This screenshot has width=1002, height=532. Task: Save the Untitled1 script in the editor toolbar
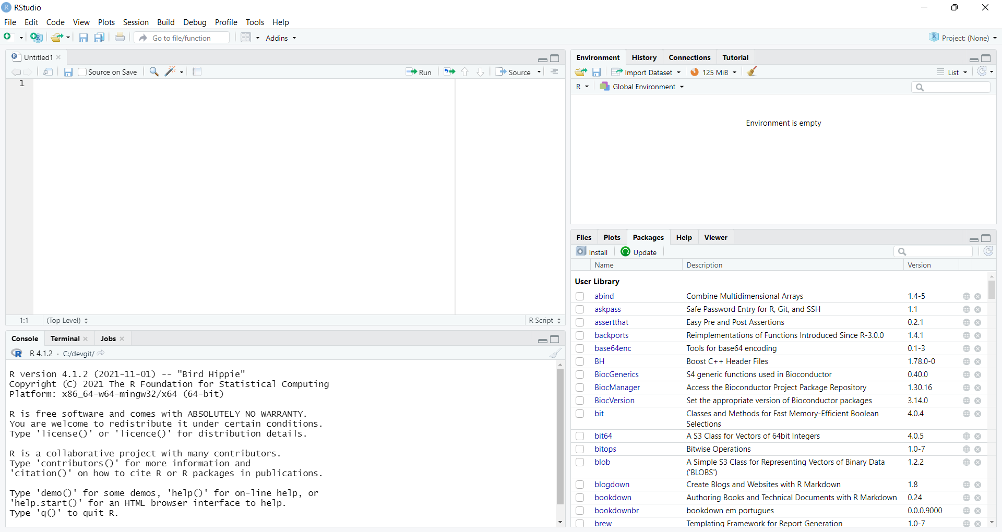tap(68, 72)
